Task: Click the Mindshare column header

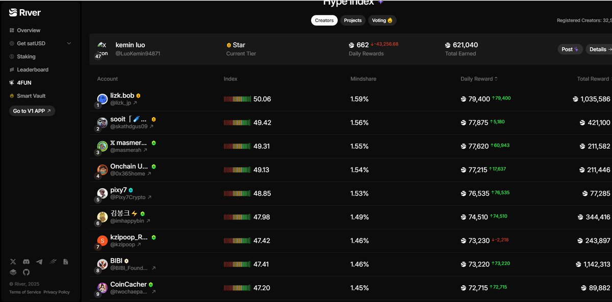Action: coord(363,79)
